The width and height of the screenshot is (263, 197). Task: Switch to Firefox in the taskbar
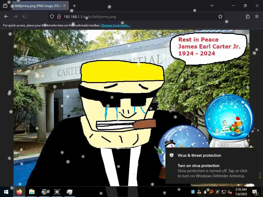tap(19, 192)
